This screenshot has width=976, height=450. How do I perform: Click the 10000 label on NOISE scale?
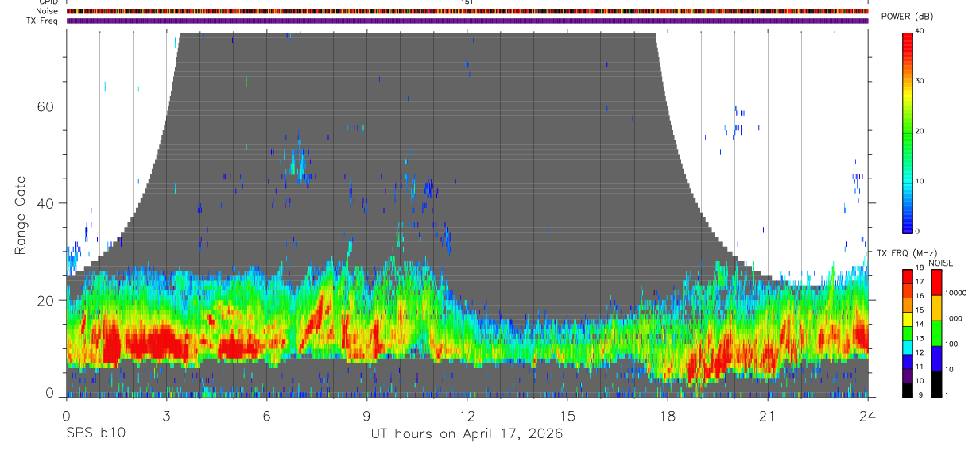tap(955, 293)
